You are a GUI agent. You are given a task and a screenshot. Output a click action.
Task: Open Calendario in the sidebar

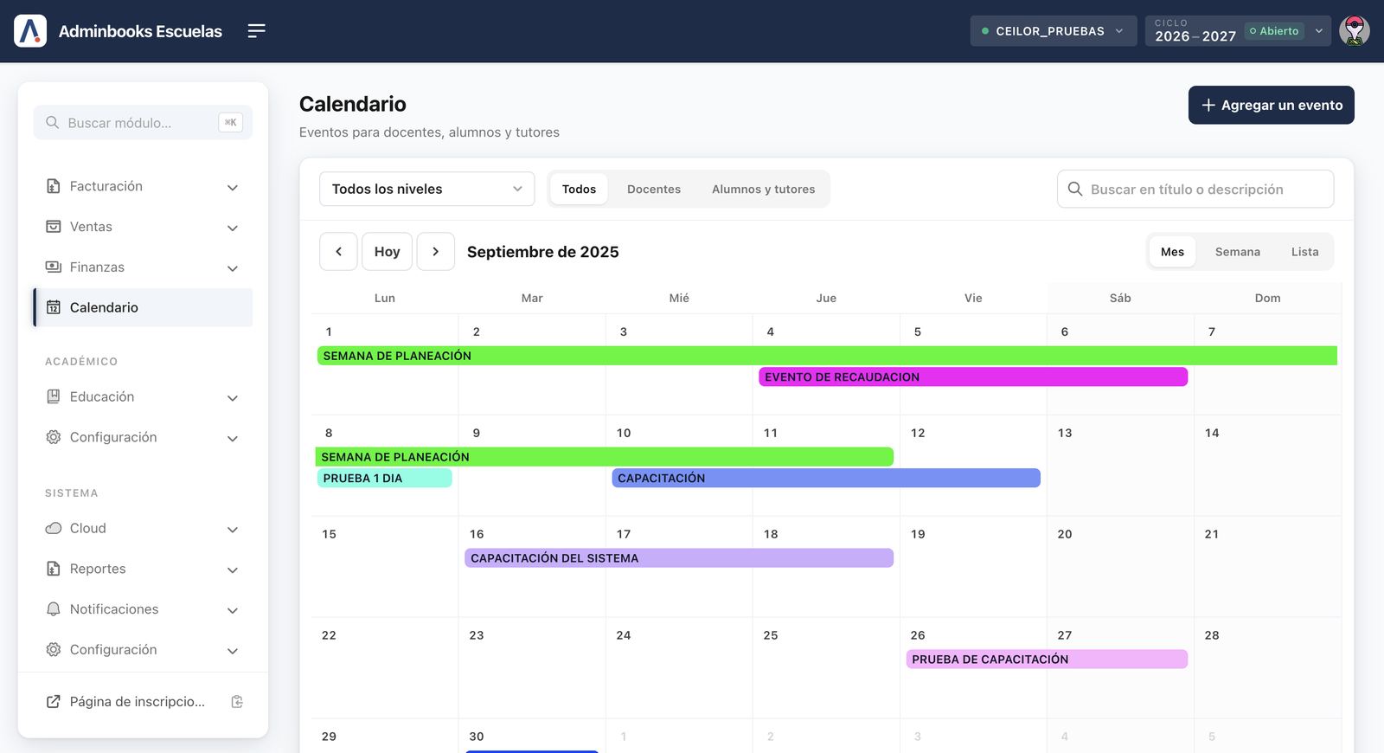click(x=144, y=307)
